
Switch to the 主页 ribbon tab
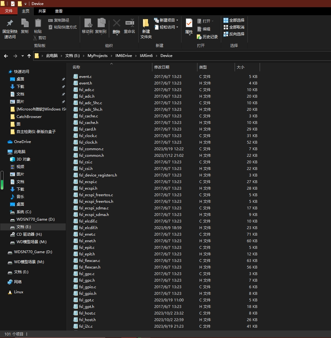click(x=26, y=11)
